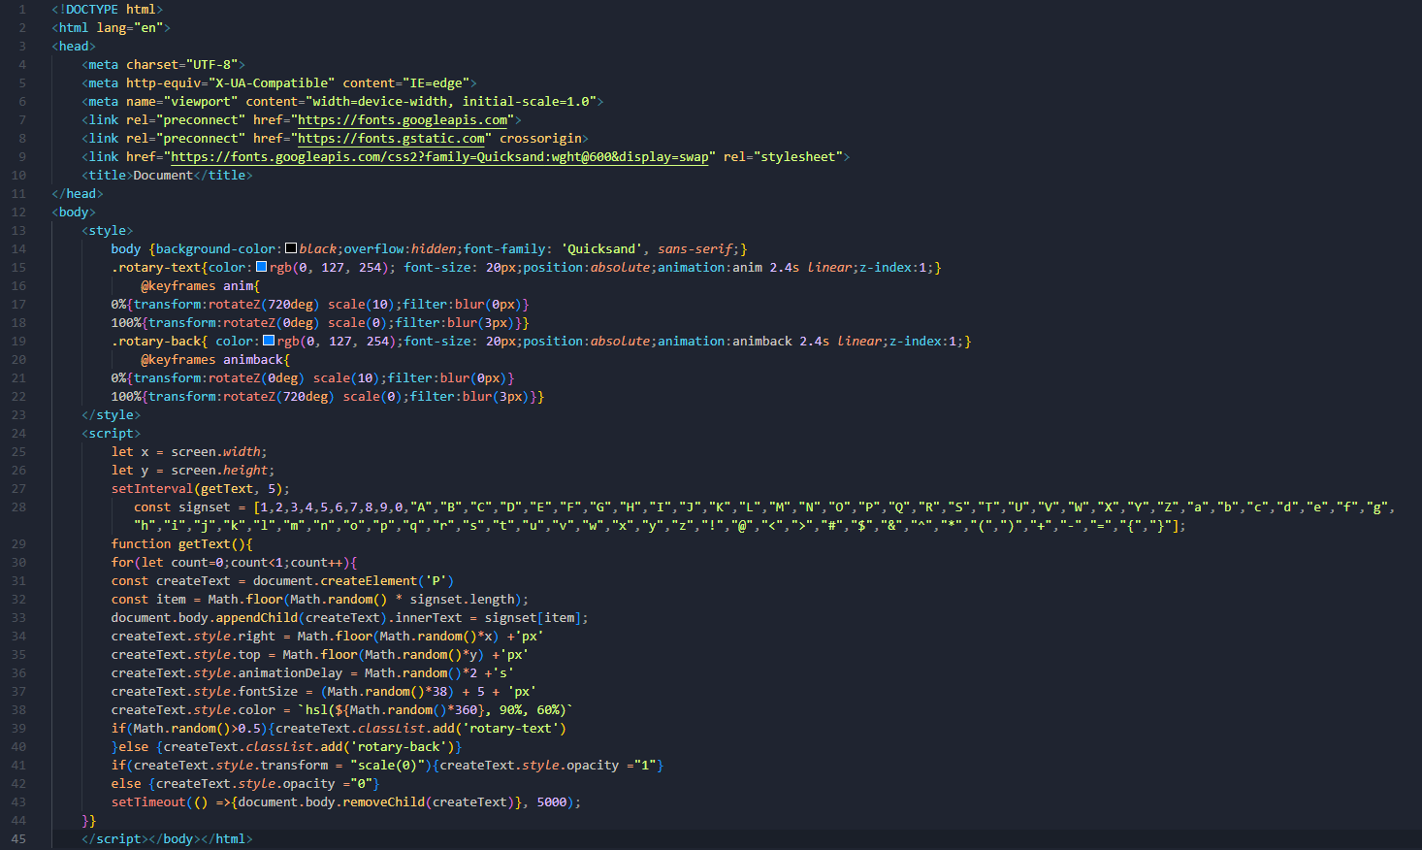
Task: Click the "IE=edge" content value
Action: coord(436,83)
